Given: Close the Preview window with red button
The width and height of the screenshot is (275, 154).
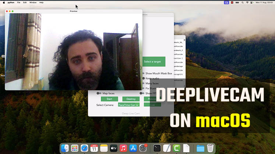Looking at the screenshot, I should 7,11.
